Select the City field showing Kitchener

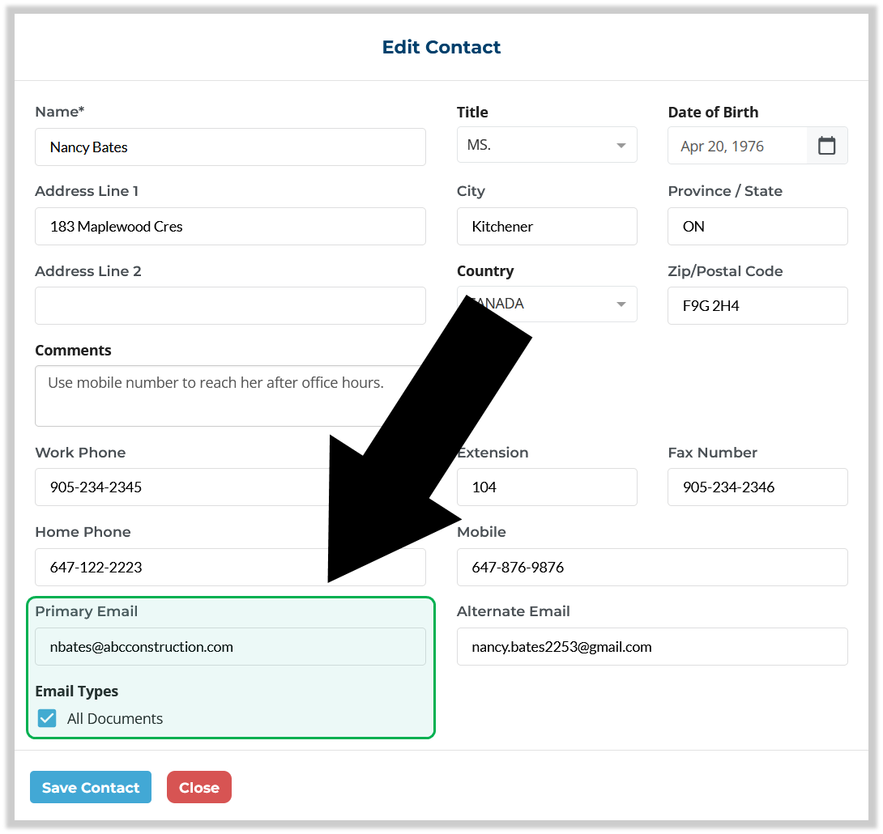click(547, 226)
